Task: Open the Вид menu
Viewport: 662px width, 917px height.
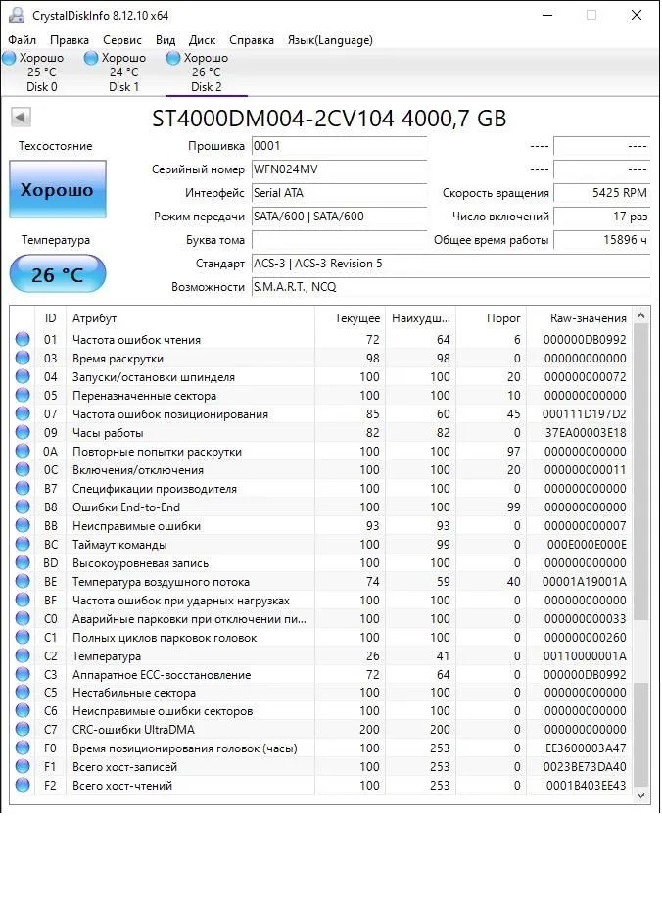Action: [165, 40]
